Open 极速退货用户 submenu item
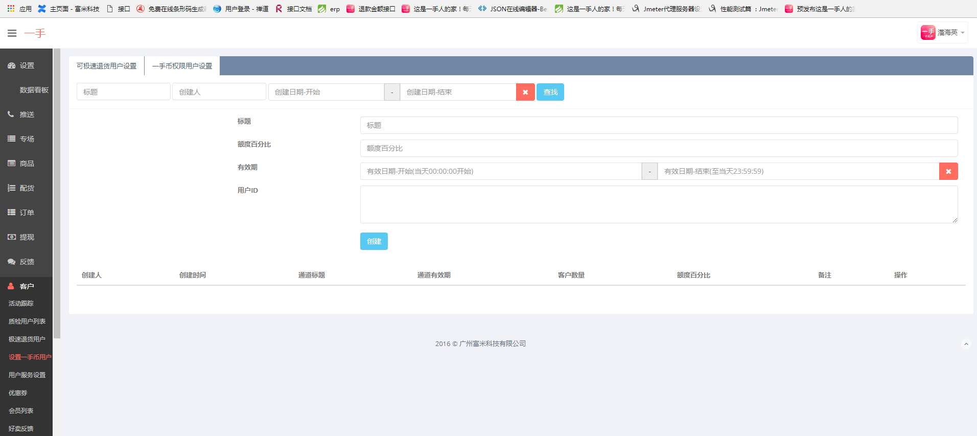 (x=26, y=339)
